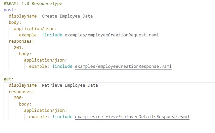Click the body: key beneath 201
This screenshot has height=133, width=215.
pyautogui.click(x=25, y=54)
